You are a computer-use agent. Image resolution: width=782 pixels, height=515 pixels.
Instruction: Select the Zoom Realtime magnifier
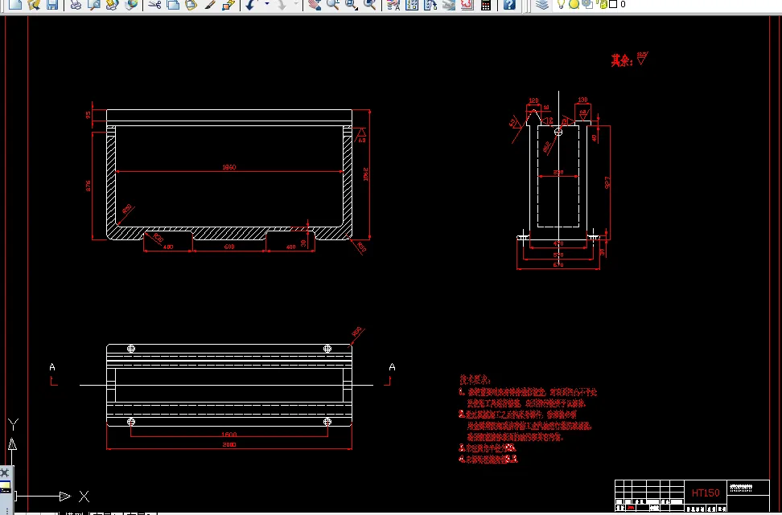332,5
